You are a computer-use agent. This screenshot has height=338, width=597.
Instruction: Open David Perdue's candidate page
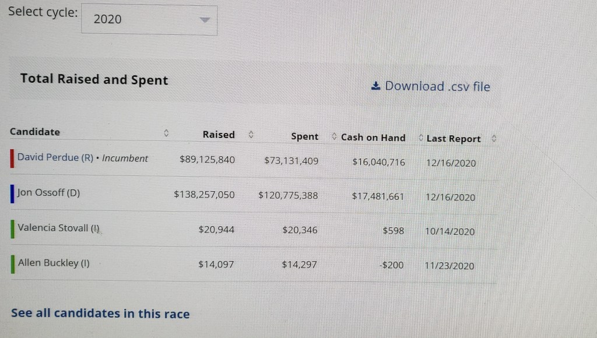pos(55,158)
